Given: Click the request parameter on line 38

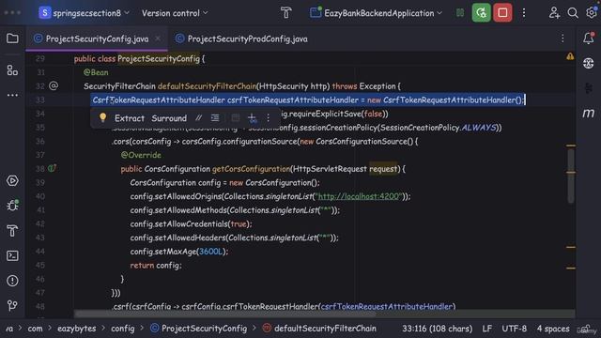Looking at the screenshot, I should click(383, 169).
